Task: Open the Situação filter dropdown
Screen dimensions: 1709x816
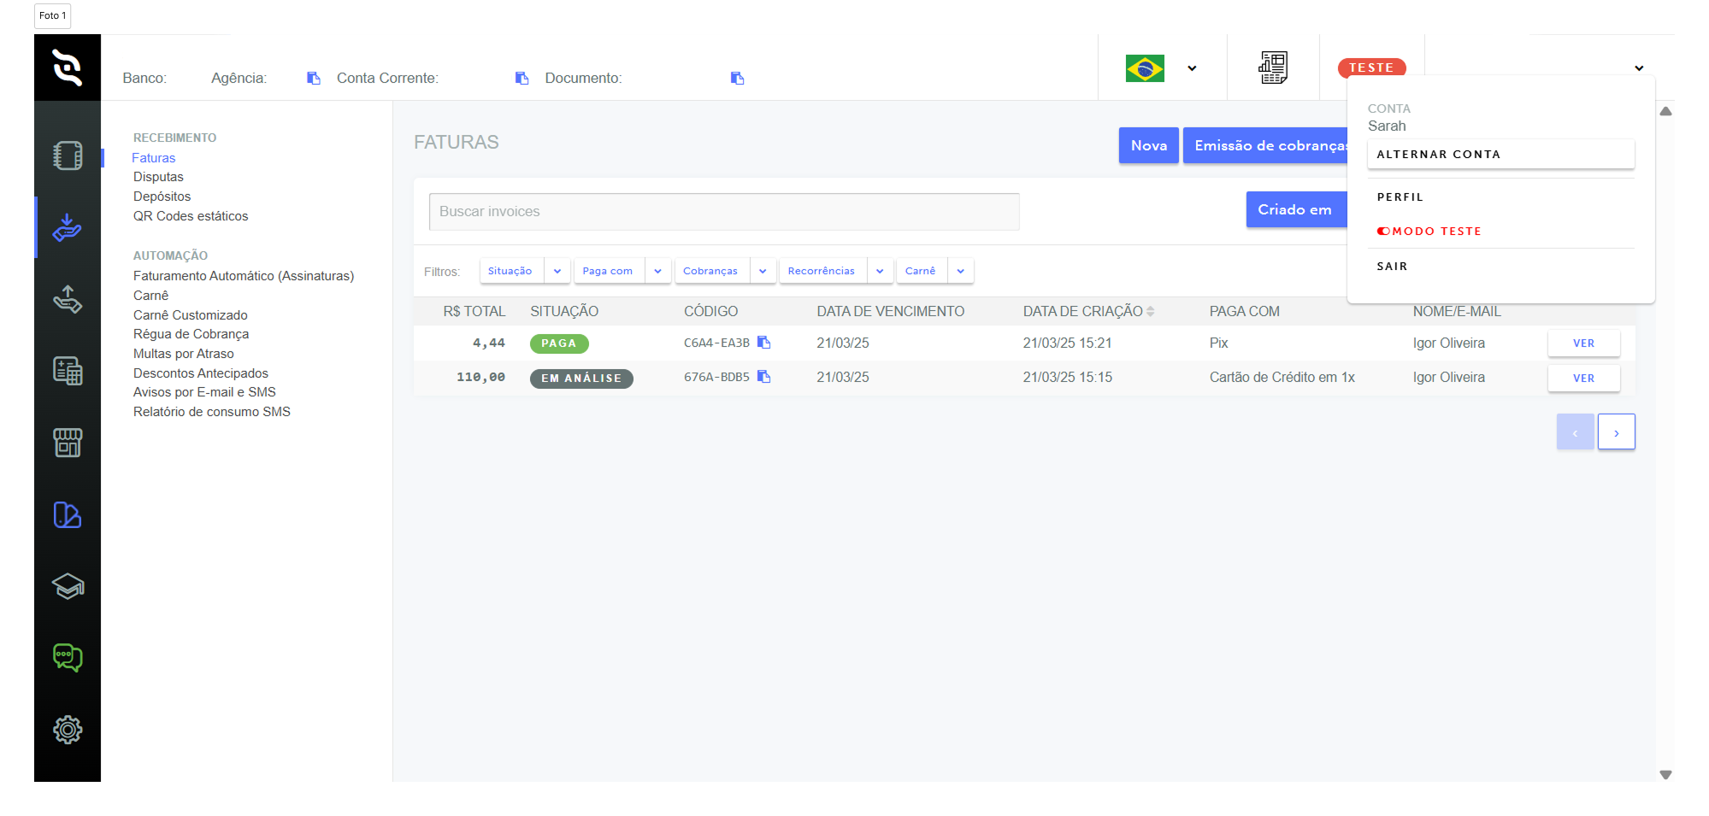Action: pyautogui.click(x=525, y=271)
